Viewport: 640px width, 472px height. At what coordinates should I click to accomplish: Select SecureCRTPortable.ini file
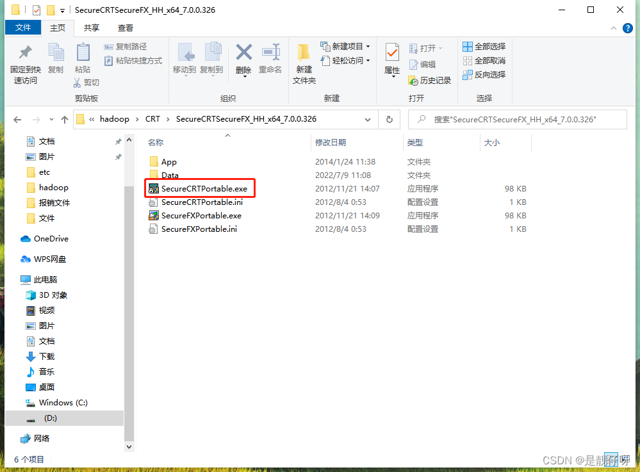202,202
